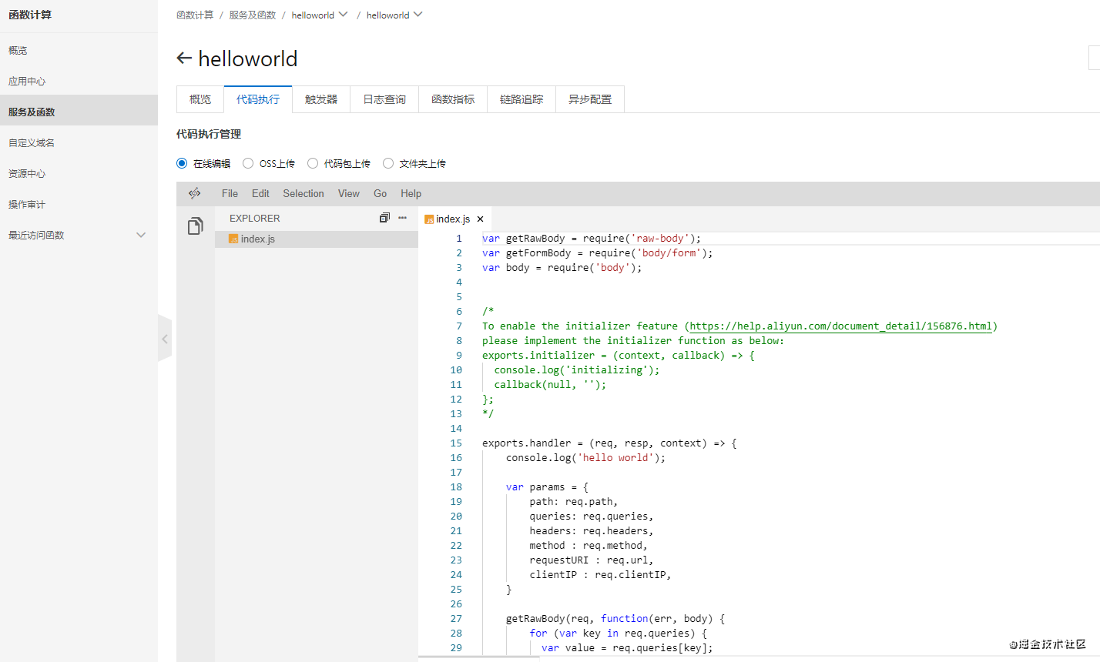Screen dimensions: 1100x662
Task: Open the Edit menu in editor
Action: click(260, 193)
